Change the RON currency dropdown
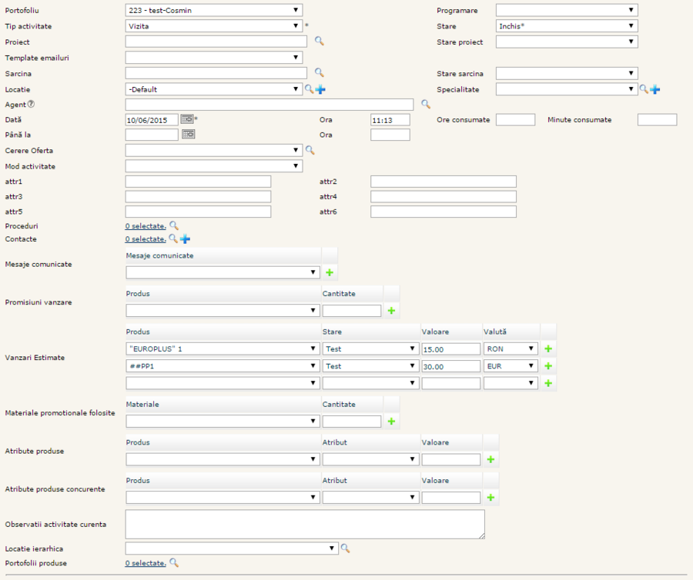693x580 pixels. click(511, 348)
